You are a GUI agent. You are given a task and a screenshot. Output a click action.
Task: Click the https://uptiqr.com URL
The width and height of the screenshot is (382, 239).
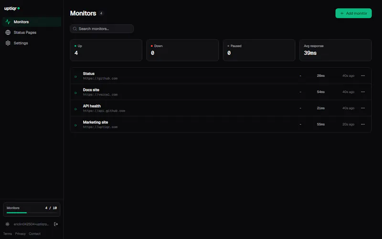[x=100, y=127]
